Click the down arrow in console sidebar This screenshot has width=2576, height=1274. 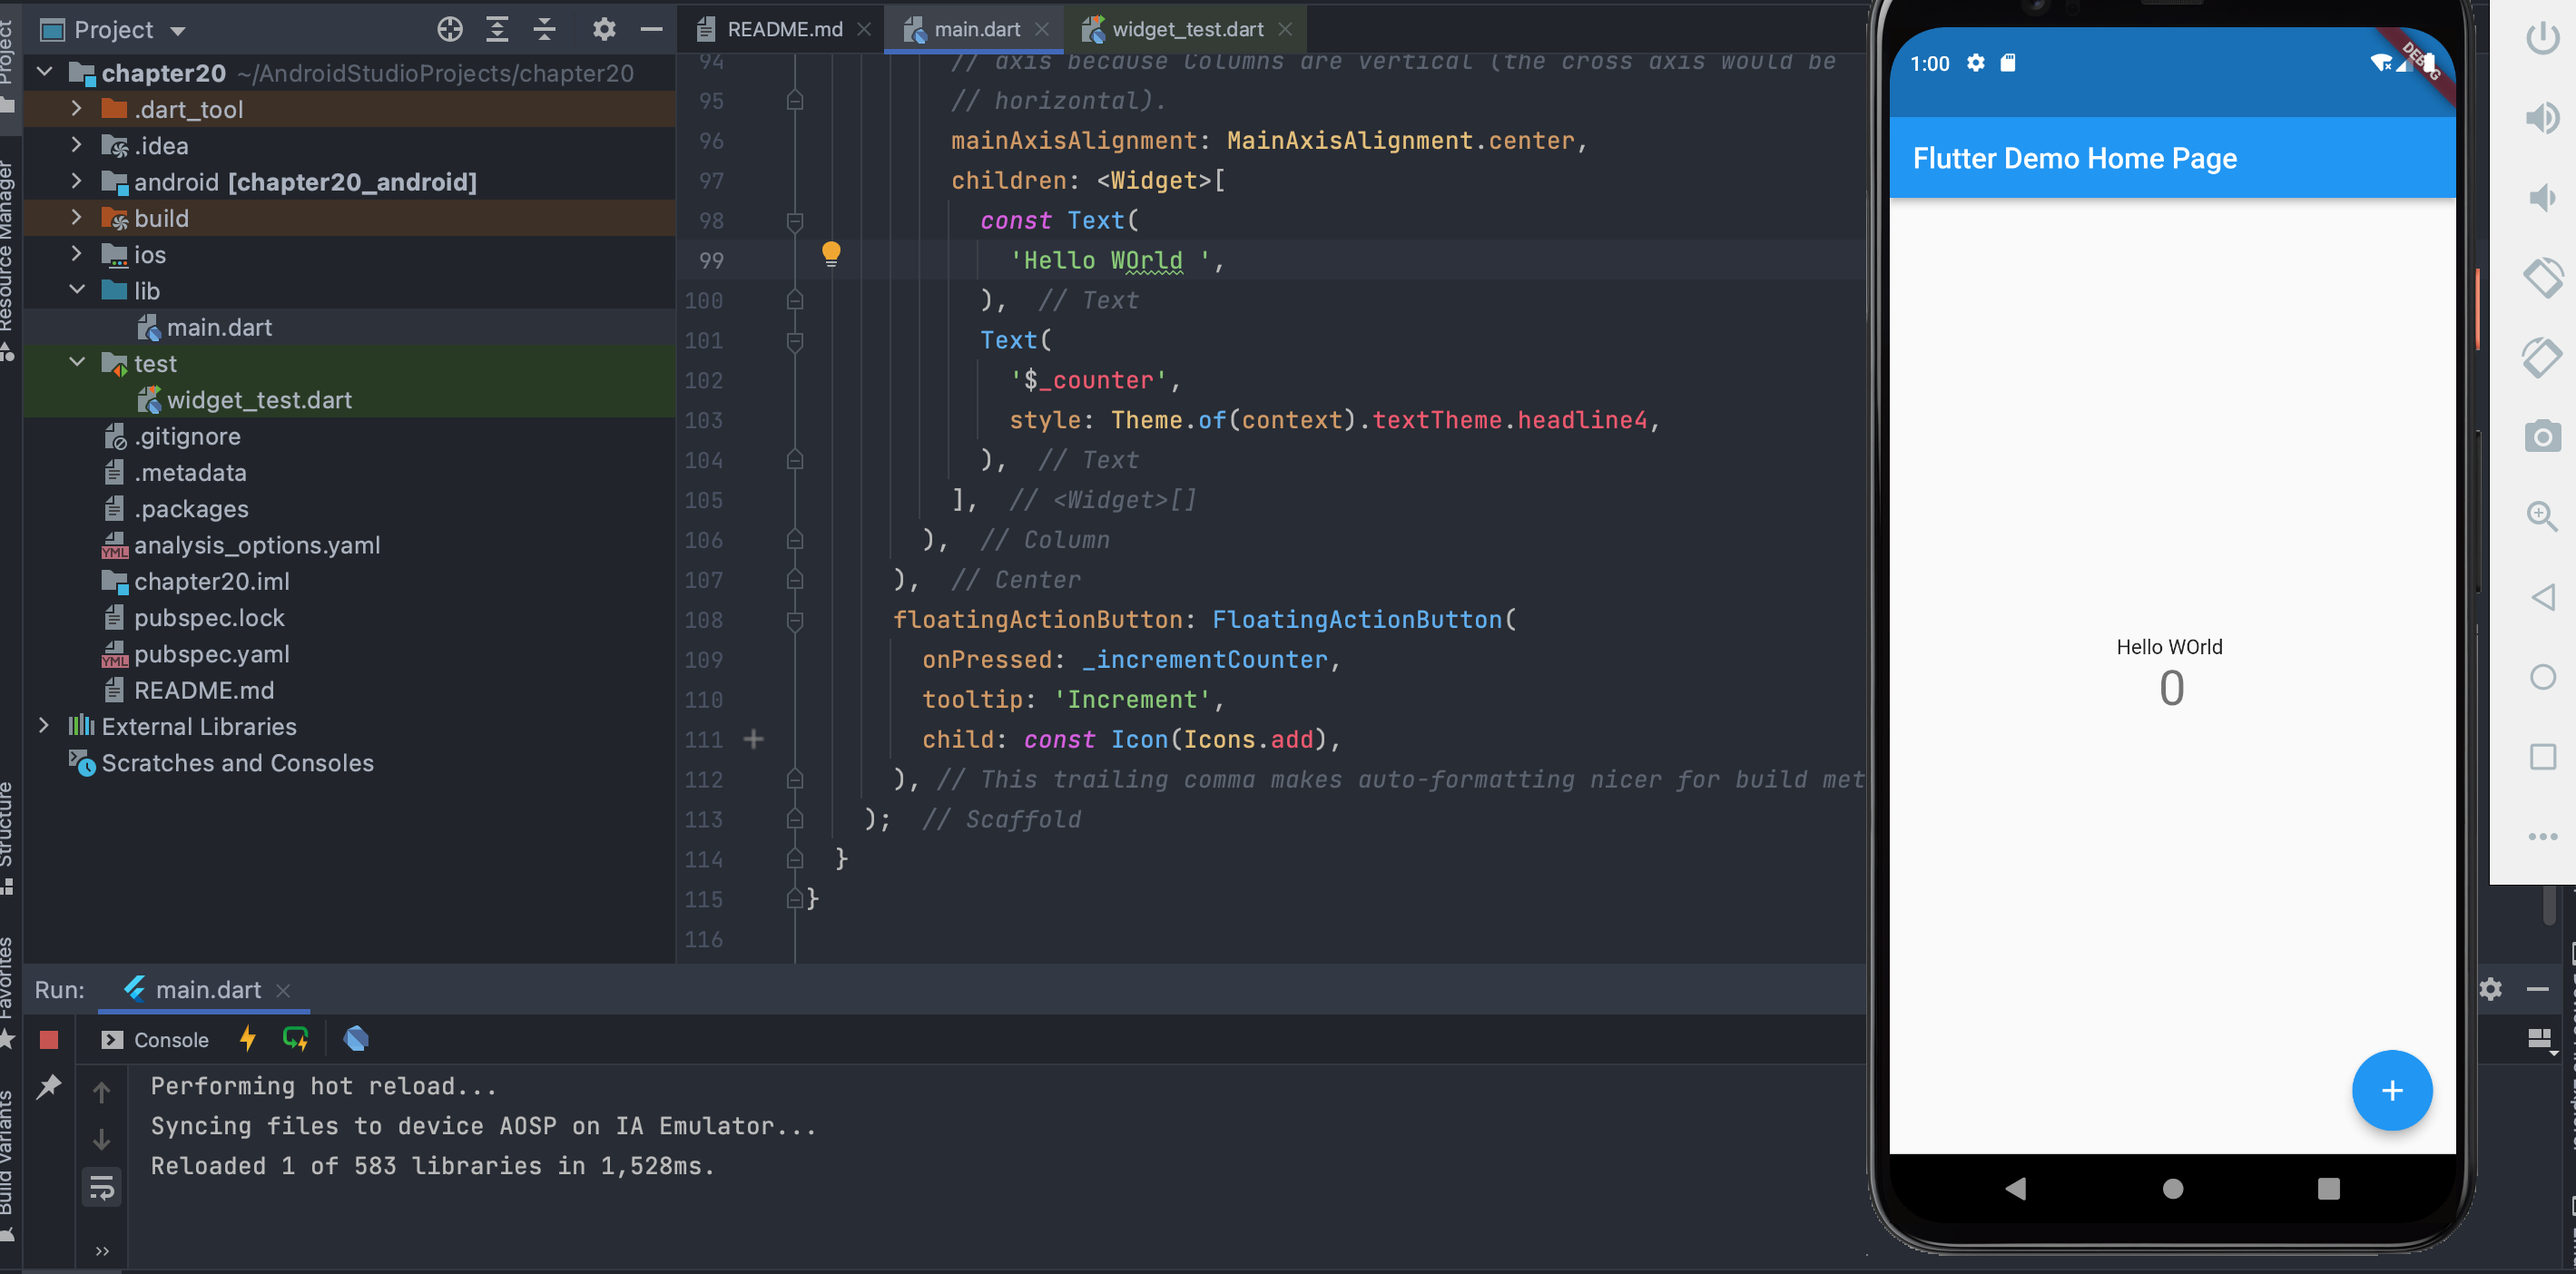(x=101, y=1140)
